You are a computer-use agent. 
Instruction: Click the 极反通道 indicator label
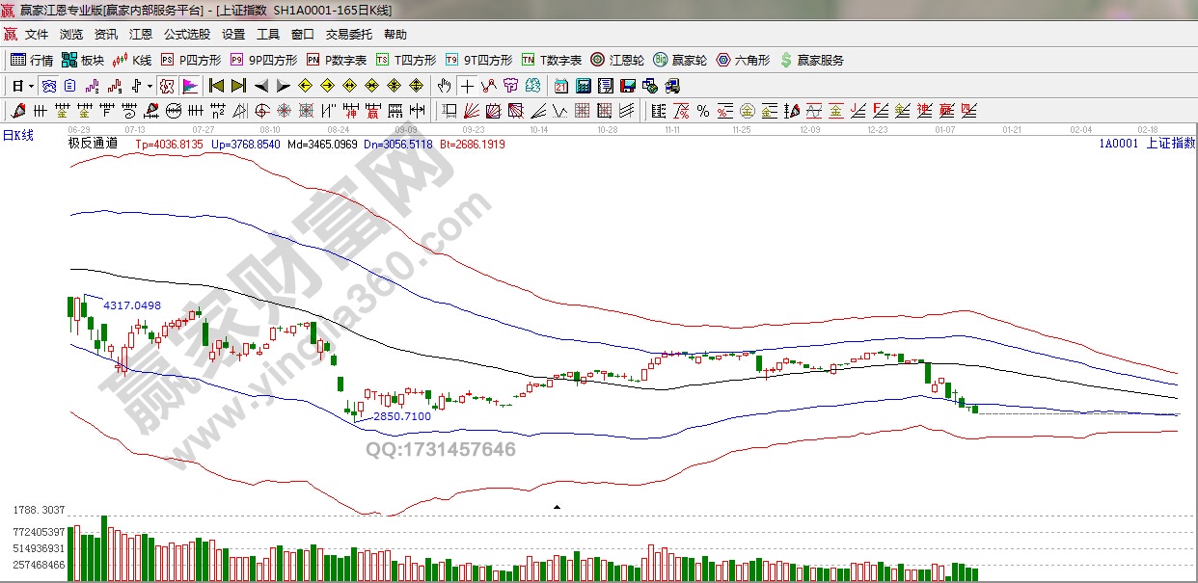(93, 144)
